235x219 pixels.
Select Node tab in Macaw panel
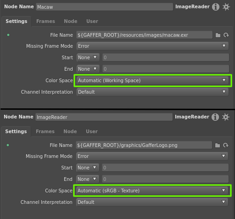71,21
